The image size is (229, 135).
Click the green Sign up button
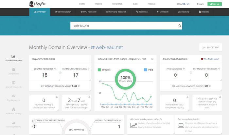click(215, 4)
